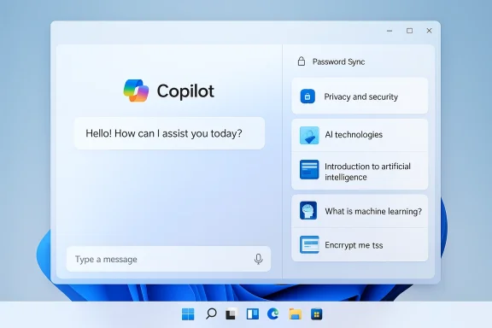
Task: Open the AI technologies suggestion
Action: click(x=360, y=135)
